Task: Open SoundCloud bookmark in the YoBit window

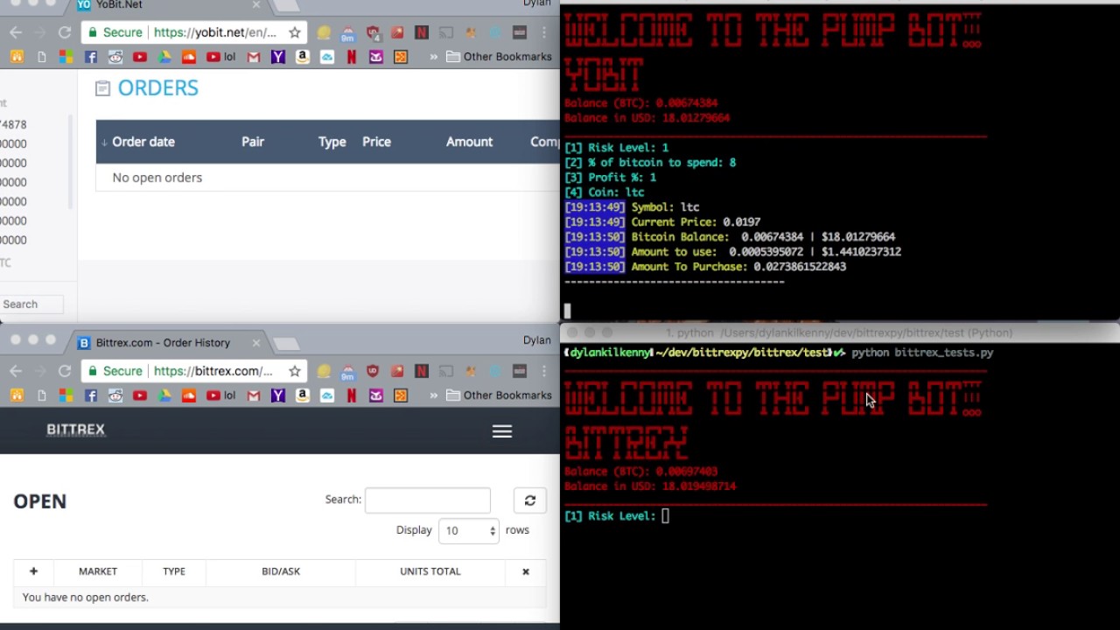Action: pos(189,57)
